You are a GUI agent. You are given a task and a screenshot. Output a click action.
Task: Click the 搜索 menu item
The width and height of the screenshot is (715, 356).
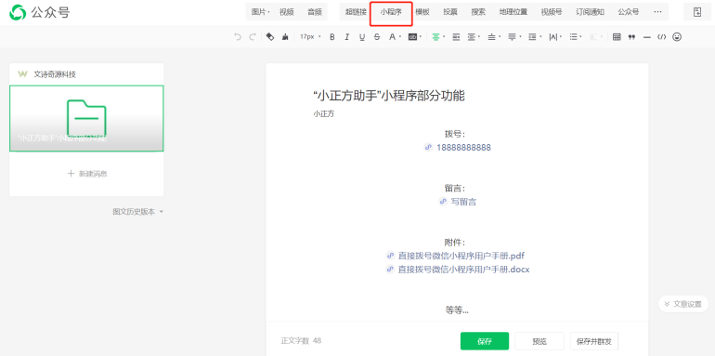tap(478, 12)
